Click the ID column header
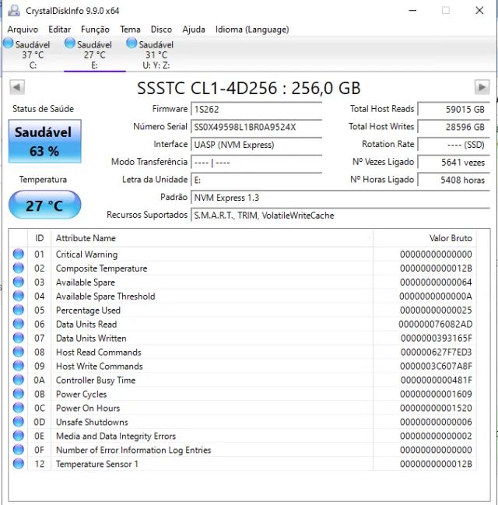This screenshot has width=498, height=505. 40,238
